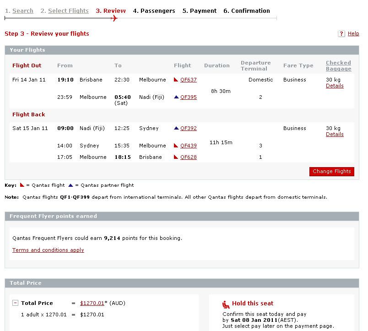368x331 pixels.
Task: Click the partner flight triangle beside QF392
Action: tap(176, 128)
